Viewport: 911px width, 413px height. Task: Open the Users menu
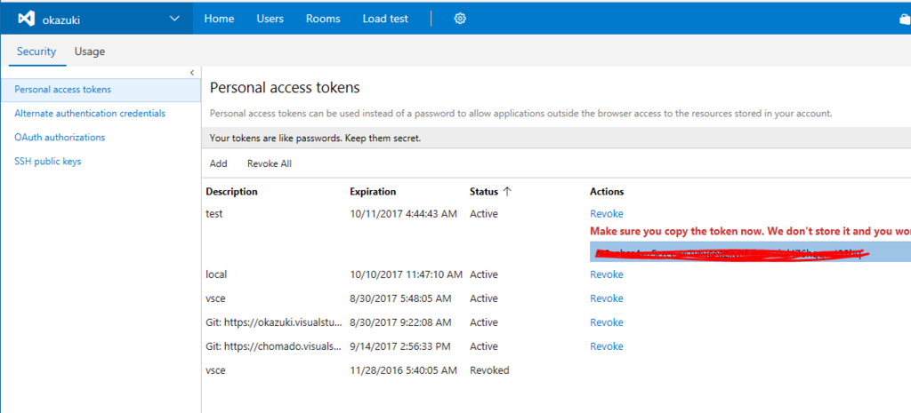coord(270,19)
